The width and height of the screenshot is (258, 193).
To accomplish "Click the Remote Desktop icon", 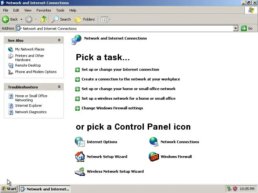I will (x=11, y=66).
